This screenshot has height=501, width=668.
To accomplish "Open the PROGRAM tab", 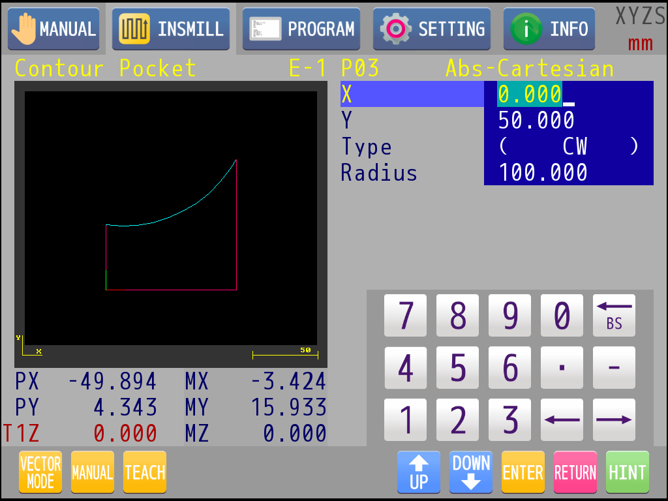I will tap(301, 29).
